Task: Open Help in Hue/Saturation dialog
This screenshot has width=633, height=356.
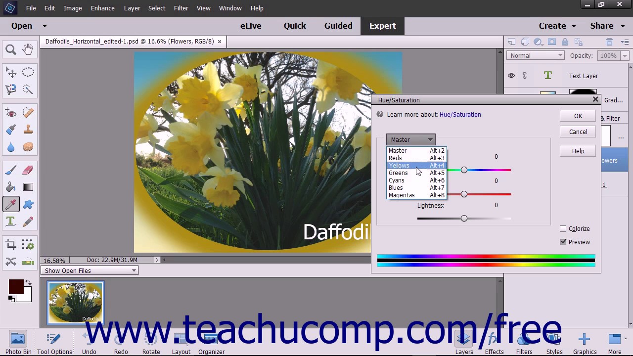Action: [x=578, y=151]
